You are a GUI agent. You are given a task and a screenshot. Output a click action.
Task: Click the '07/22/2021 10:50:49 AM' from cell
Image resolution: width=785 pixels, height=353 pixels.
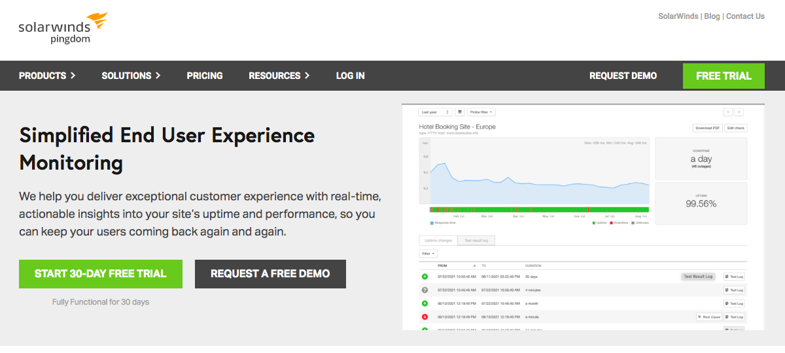tap(457, 277)
